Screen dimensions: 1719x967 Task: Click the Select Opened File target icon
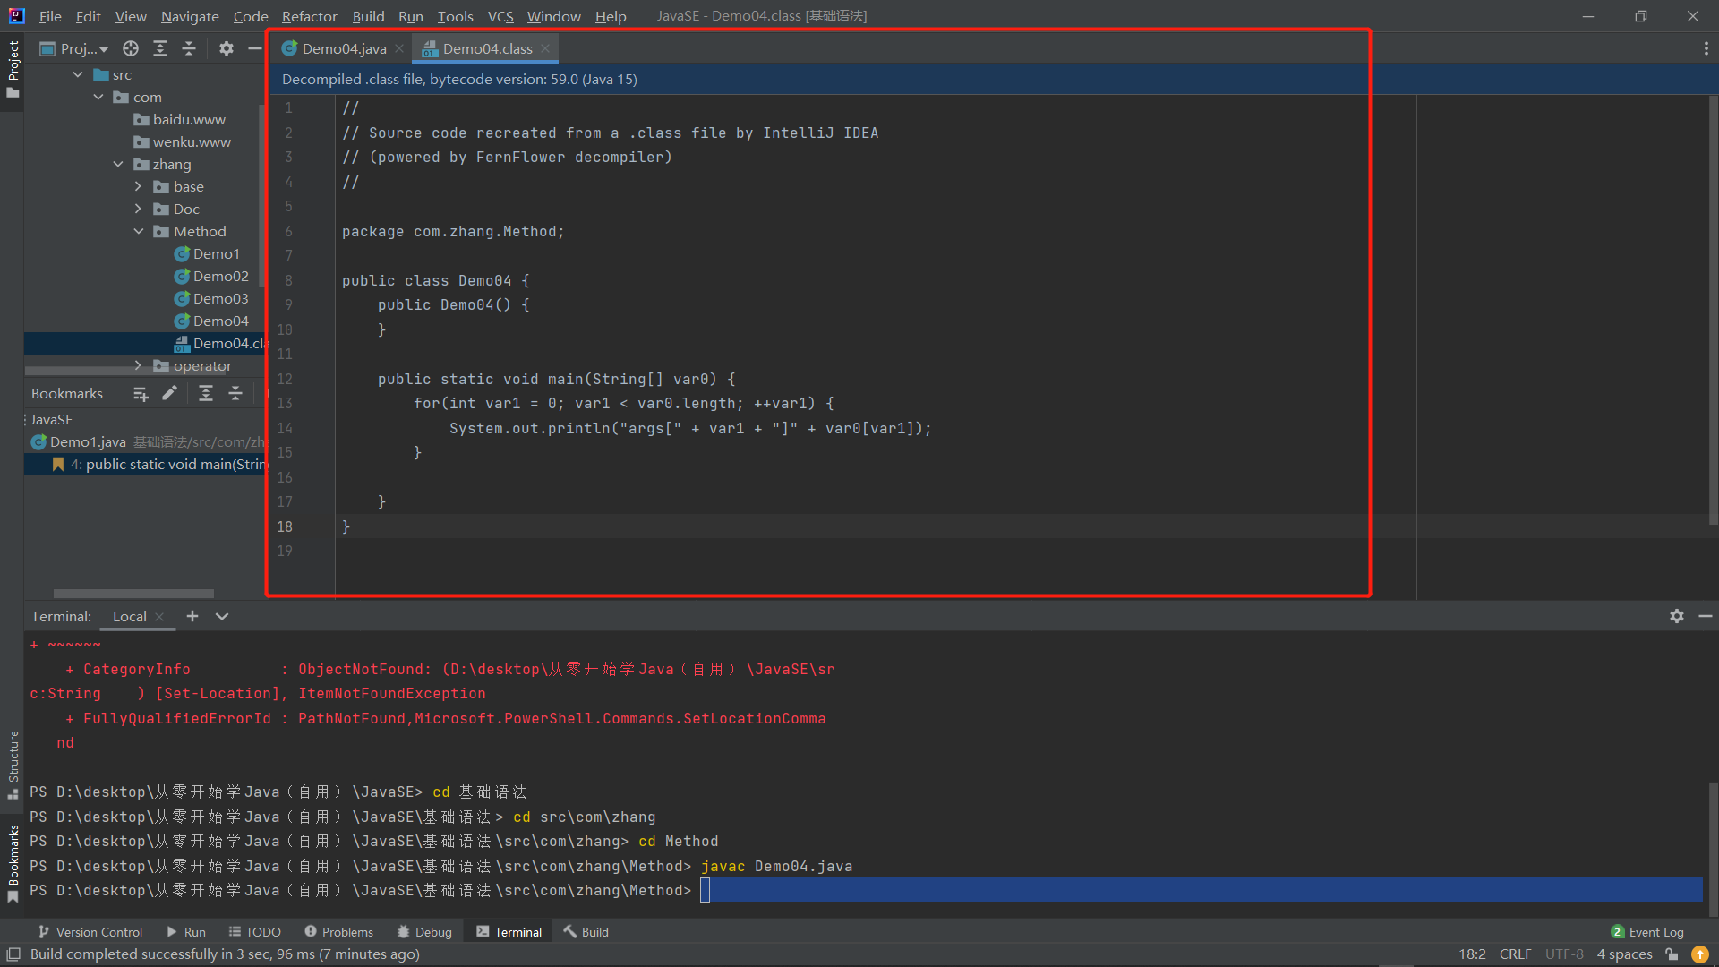point(131,48)
